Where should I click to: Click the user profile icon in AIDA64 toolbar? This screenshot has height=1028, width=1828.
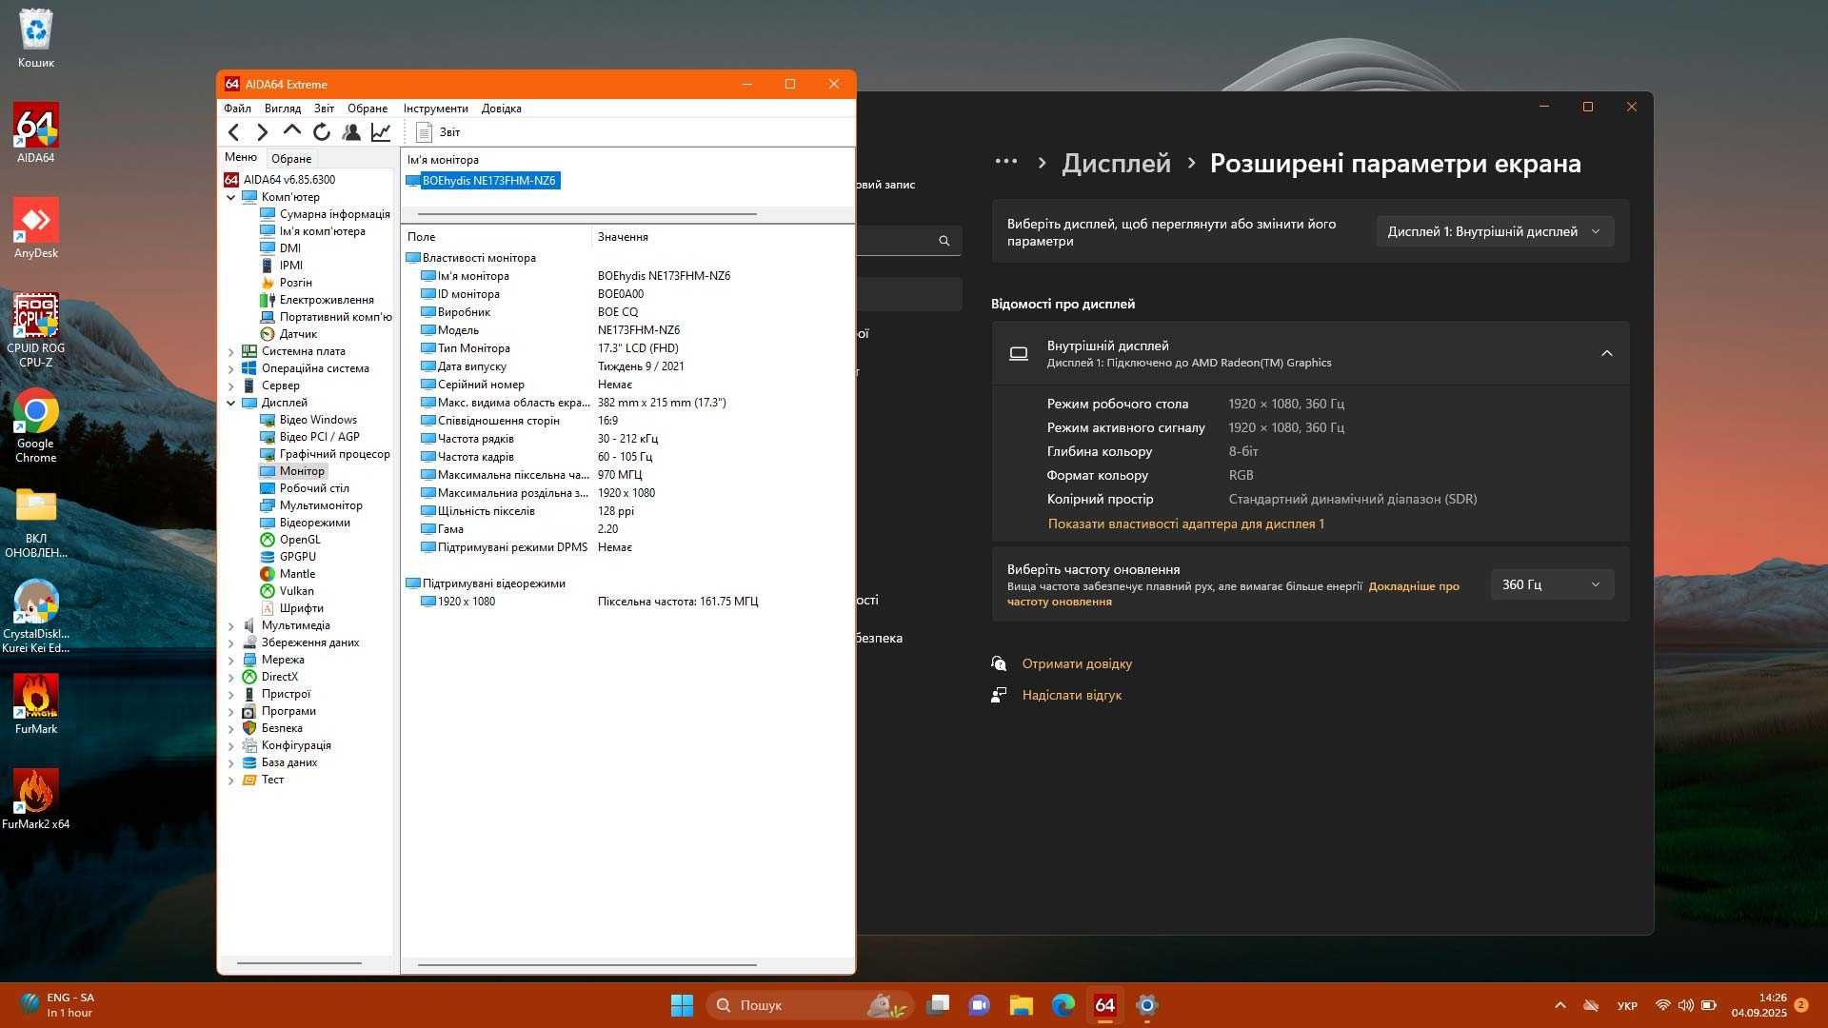[351, 132]
